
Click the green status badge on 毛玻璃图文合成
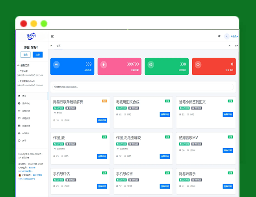click(167, 101)
